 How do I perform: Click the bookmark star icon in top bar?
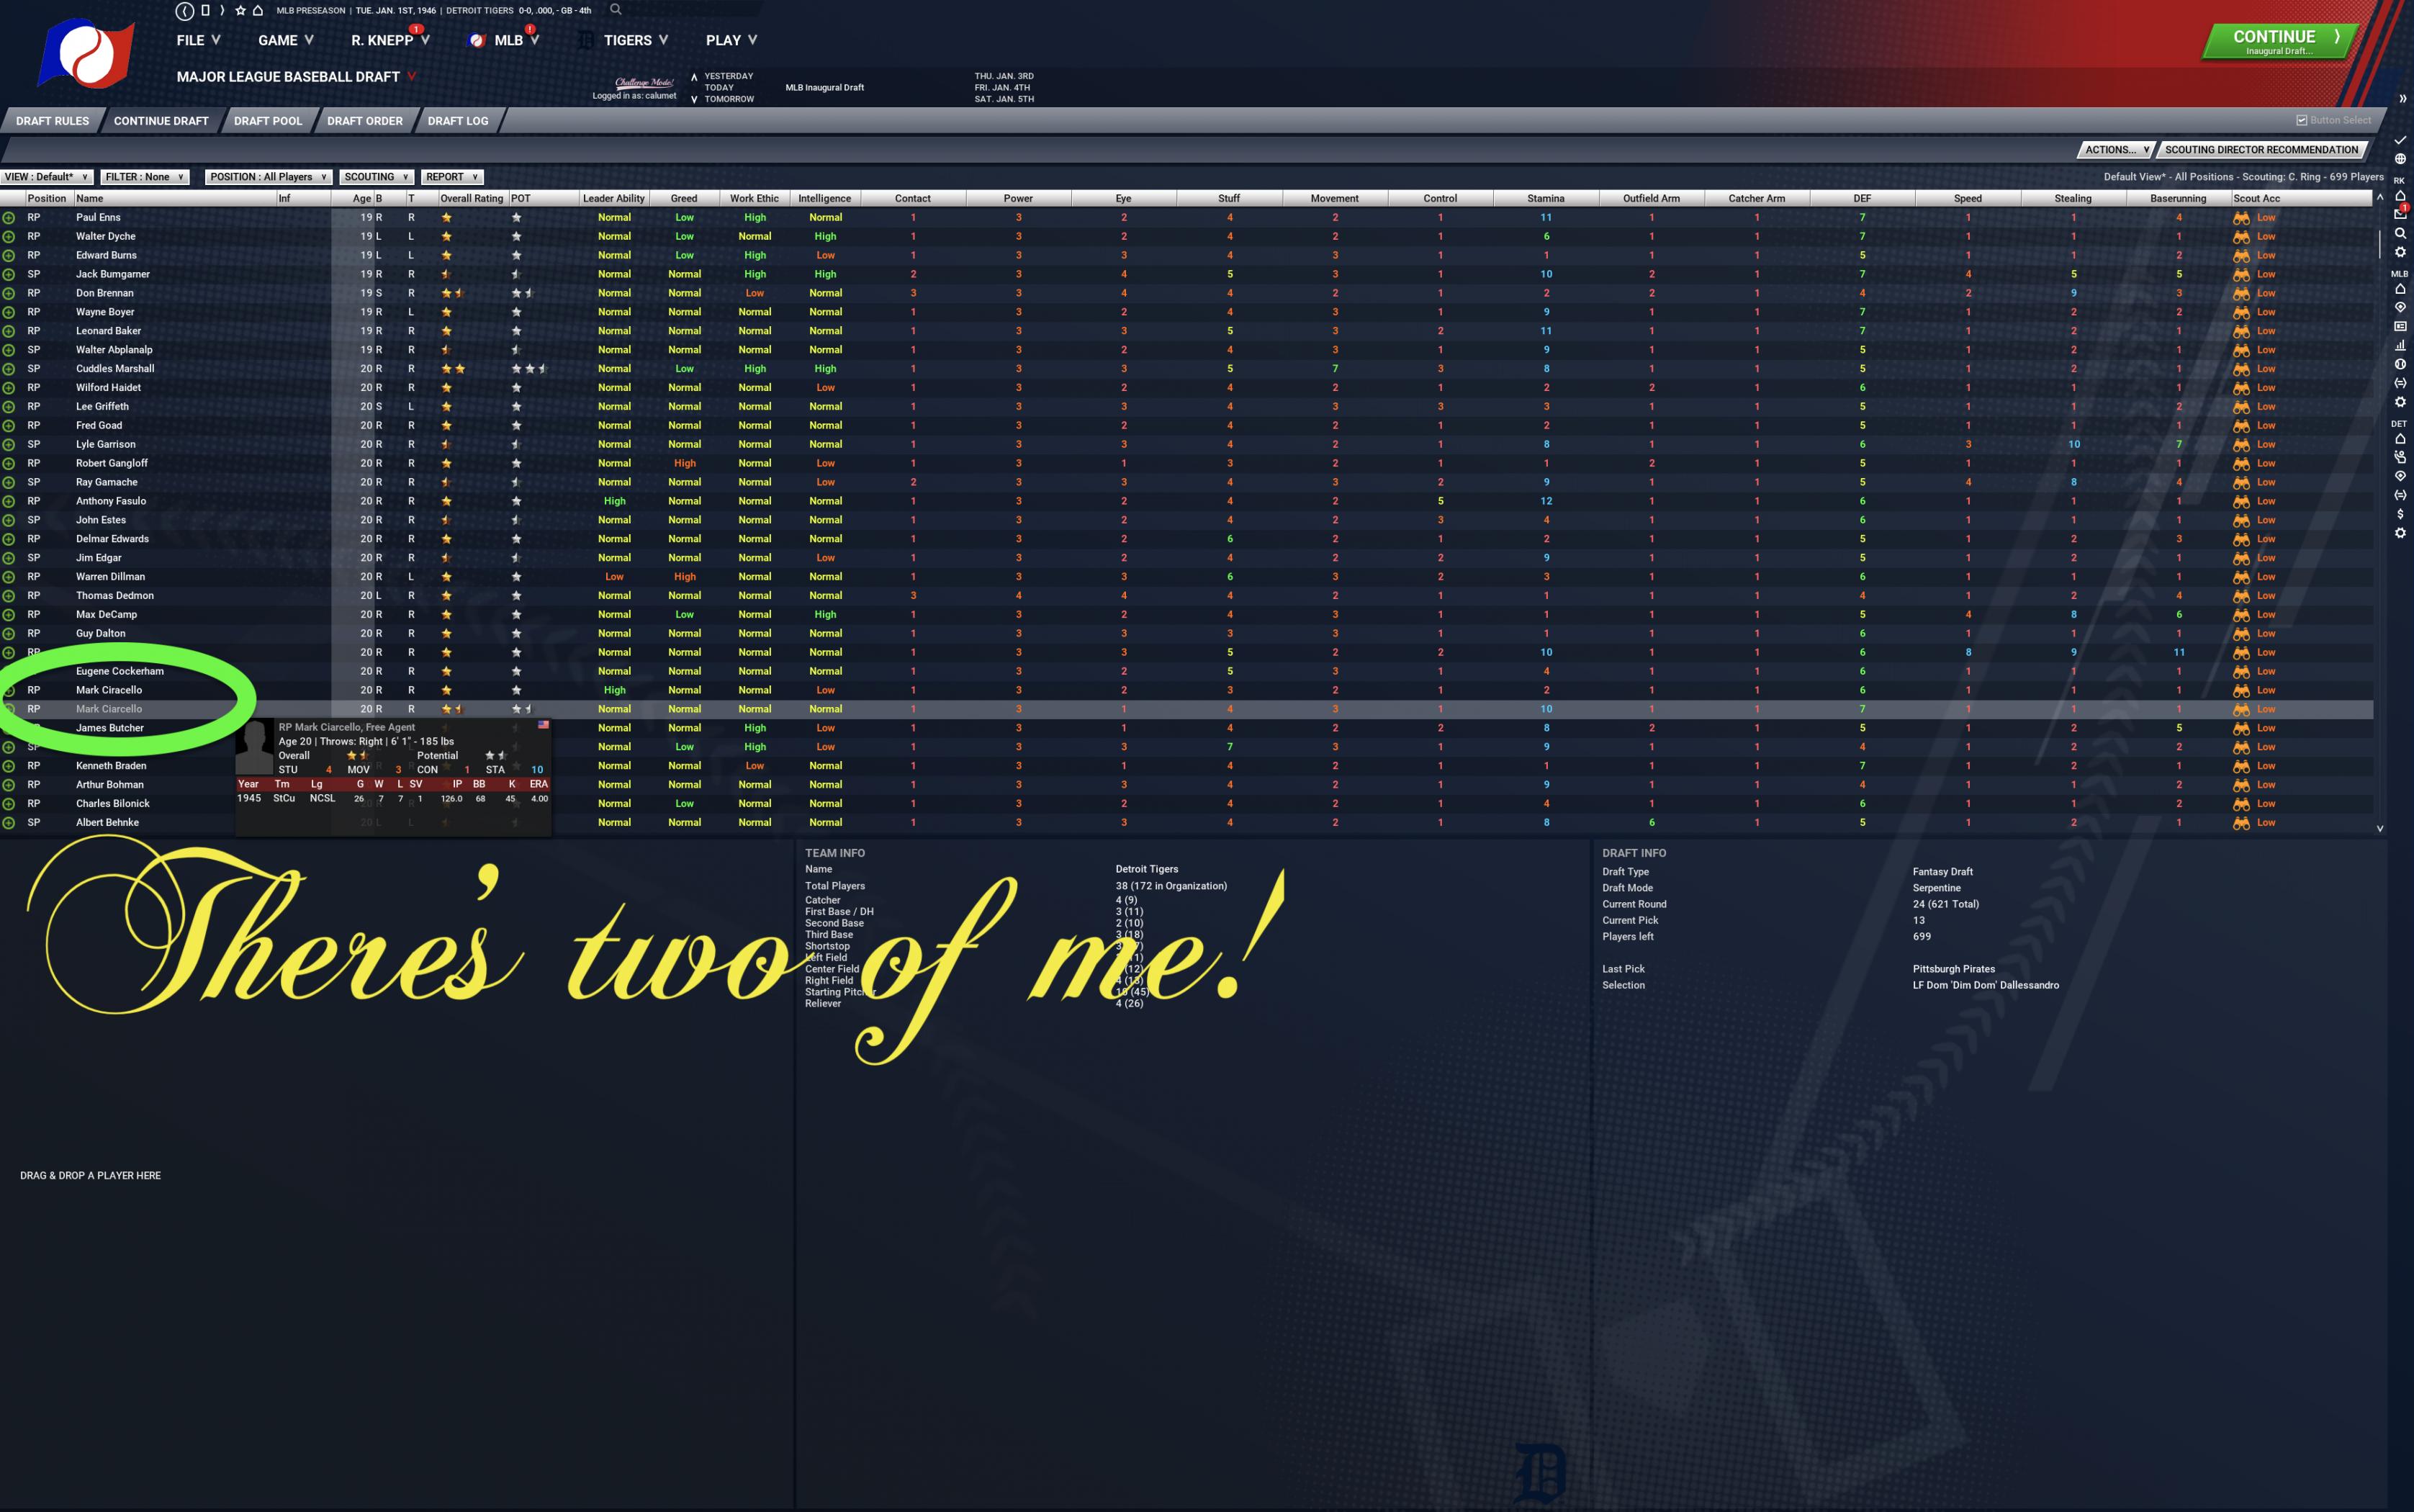tap(240, 10)
